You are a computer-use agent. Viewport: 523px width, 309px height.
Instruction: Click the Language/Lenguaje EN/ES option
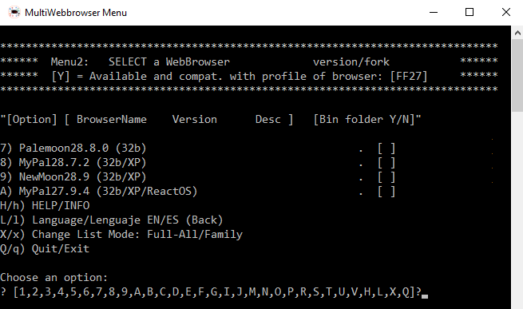[112, 220]
